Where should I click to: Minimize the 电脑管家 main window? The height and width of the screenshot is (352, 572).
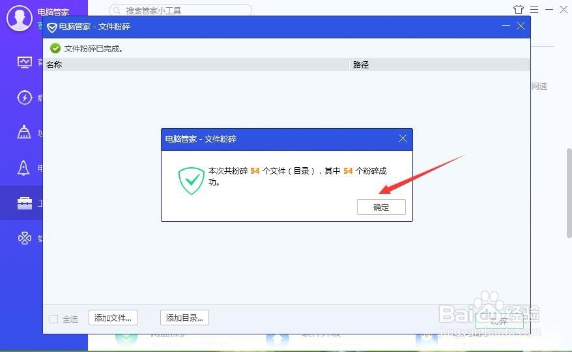pos(549,10)
